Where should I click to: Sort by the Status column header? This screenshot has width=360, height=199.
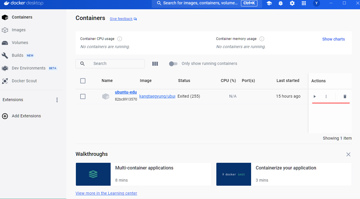[x=184, y=81]
